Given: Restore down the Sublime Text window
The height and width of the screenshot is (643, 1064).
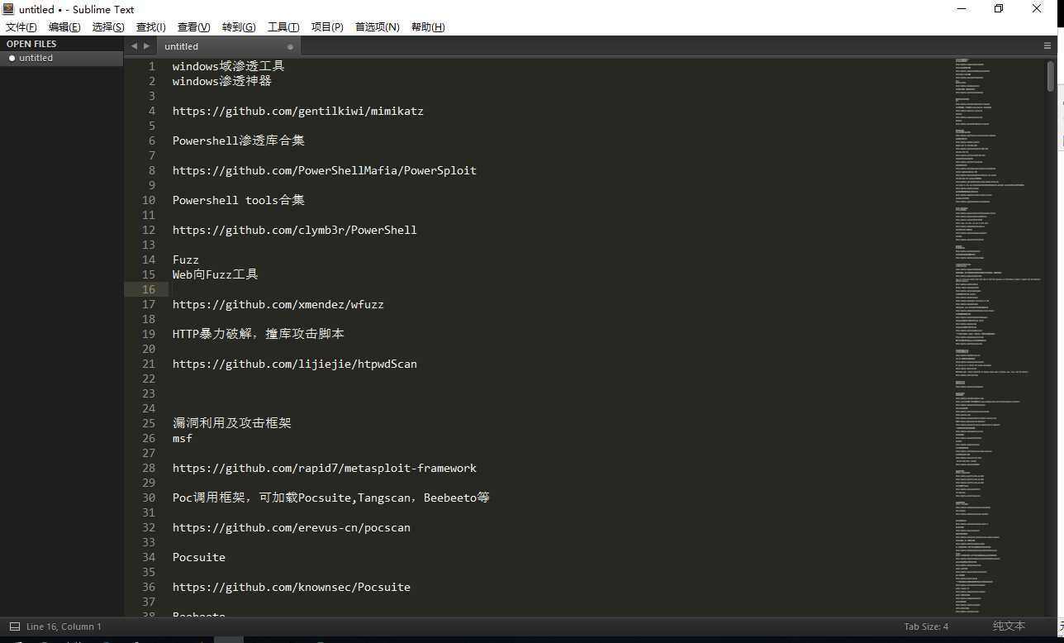Looking at the screenshot, I should pyautogui.click(x=999, y=9).
